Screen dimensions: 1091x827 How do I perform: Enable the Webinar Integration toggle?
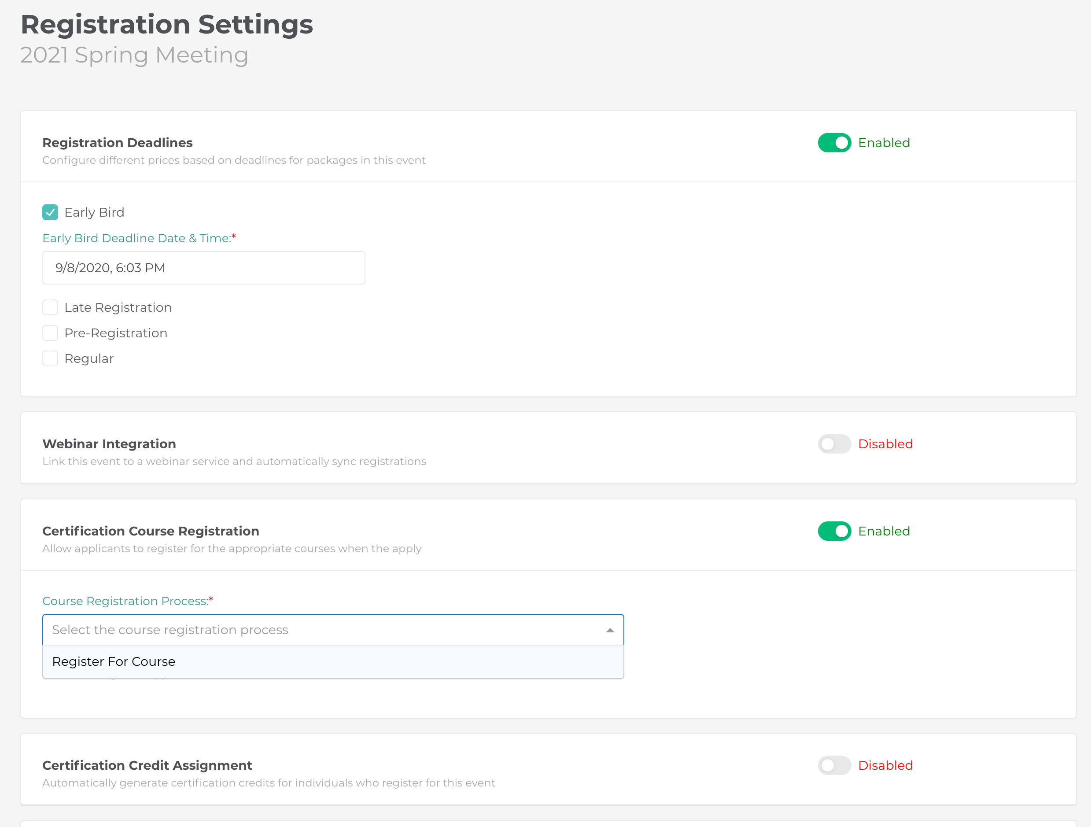click(x=834, y=443)
